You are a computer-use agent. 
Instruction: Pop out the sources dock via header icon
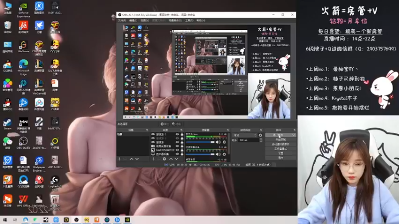[x=181, y=130]
